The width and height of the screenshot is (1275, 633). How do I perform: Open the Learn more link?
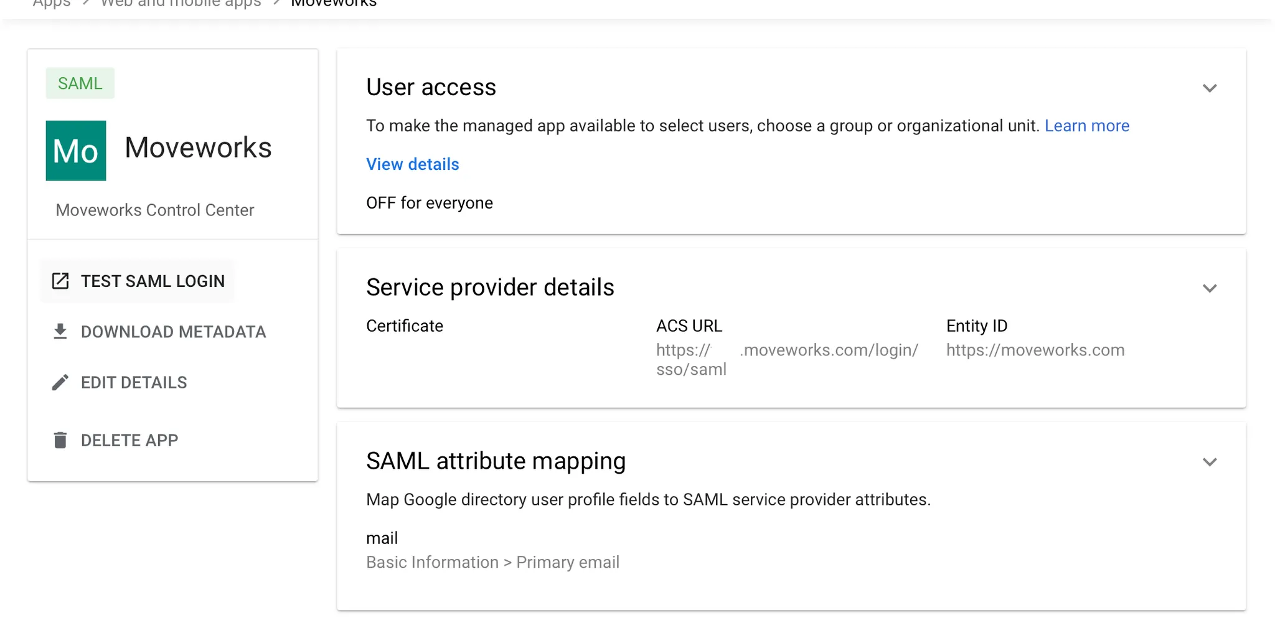click(1087, 126)
